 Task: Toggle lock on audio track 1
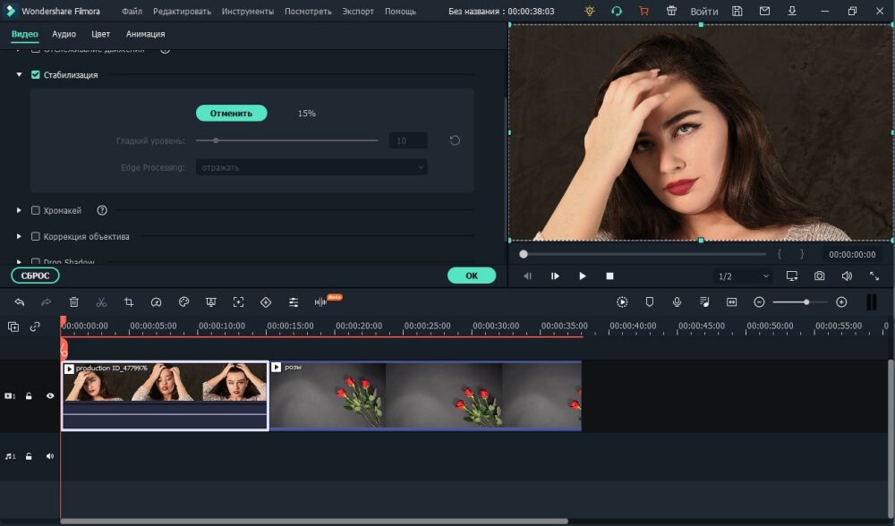pyautogui.click(x=29, y=456)
